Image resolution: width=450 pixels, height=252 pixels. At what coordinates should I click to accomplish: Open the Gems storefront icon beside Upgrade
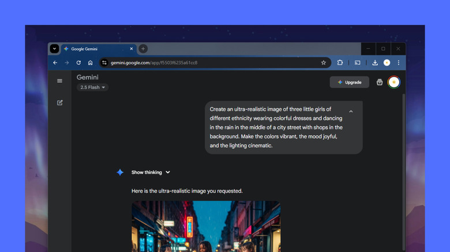coord(380,82)
